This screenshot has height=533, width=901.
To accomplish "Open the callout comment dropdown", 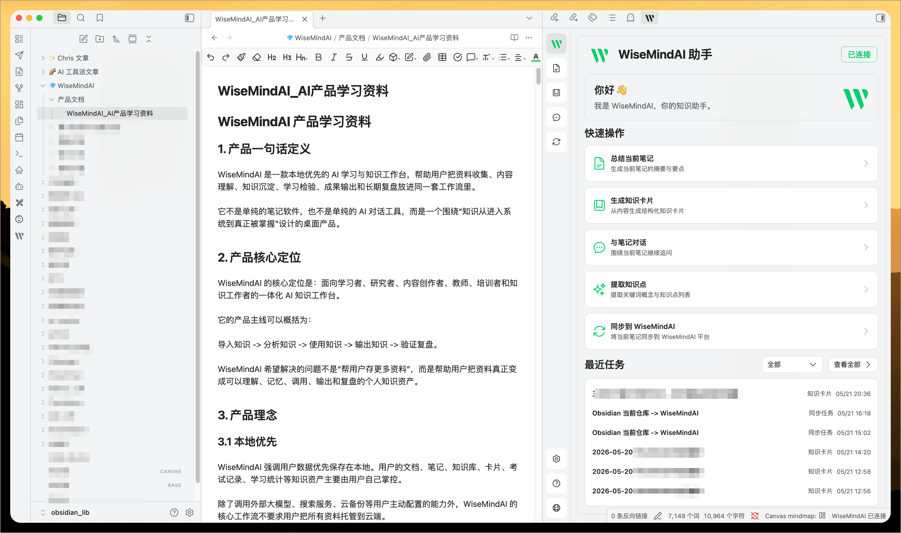I will (473, 57).
